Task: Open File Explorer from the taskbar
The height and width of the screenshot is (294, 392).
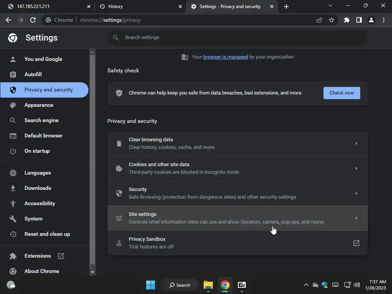Action: 208,285
